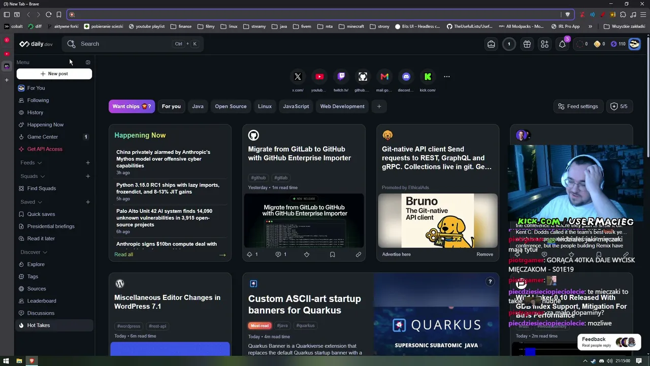Expand the Feeds section chevron
Viewport: 650px width, 366px height.
tap(39, 163)
